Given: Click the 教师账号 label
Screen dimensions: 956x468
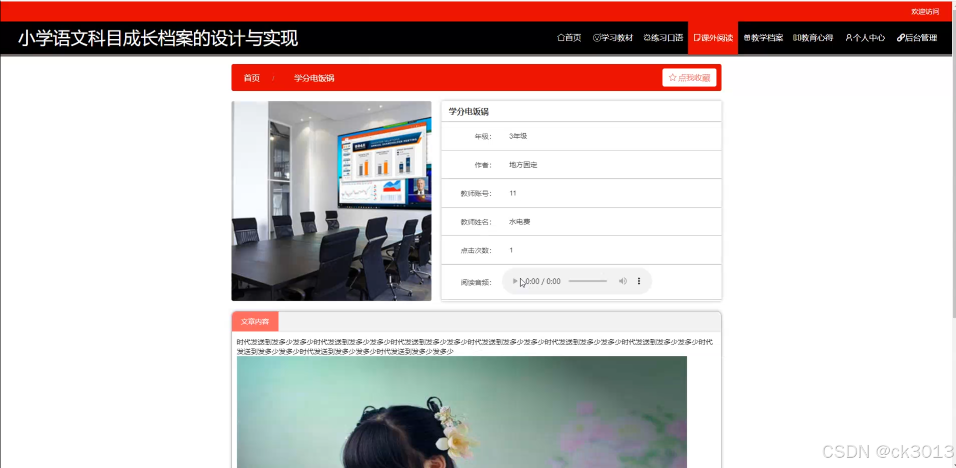Looking at the screenshot, I should coord(476,193).
